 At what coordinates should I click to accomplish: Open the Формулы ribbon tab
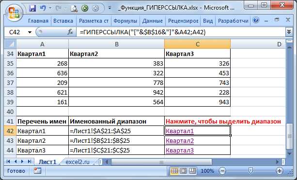point(125,21)
